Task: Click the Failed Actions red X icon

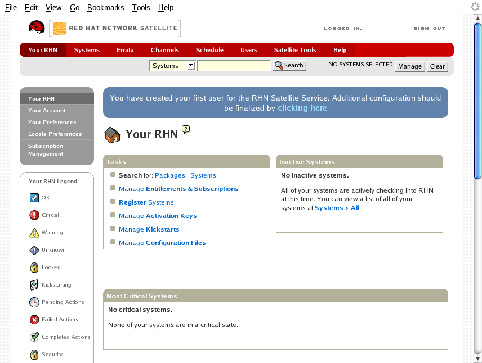Action: coord(34,320)
